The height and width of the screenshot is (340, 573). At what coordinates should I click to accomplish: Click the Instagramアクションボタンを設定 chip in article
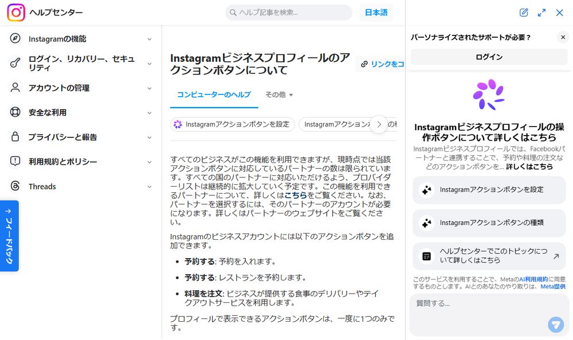tap(233, 125)
